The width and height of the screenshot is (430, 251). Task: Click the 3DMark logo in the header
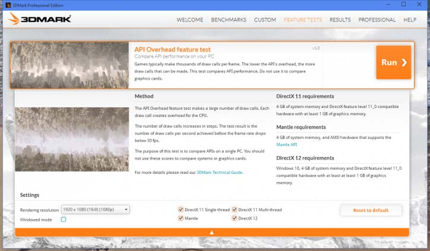(x=39, y=19)
